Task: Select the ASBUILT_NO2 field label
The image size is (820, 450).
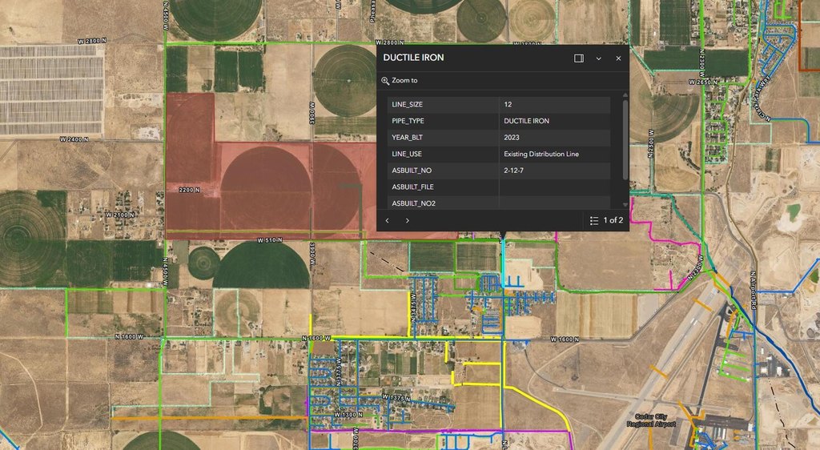Action: (x=414, y=203)
